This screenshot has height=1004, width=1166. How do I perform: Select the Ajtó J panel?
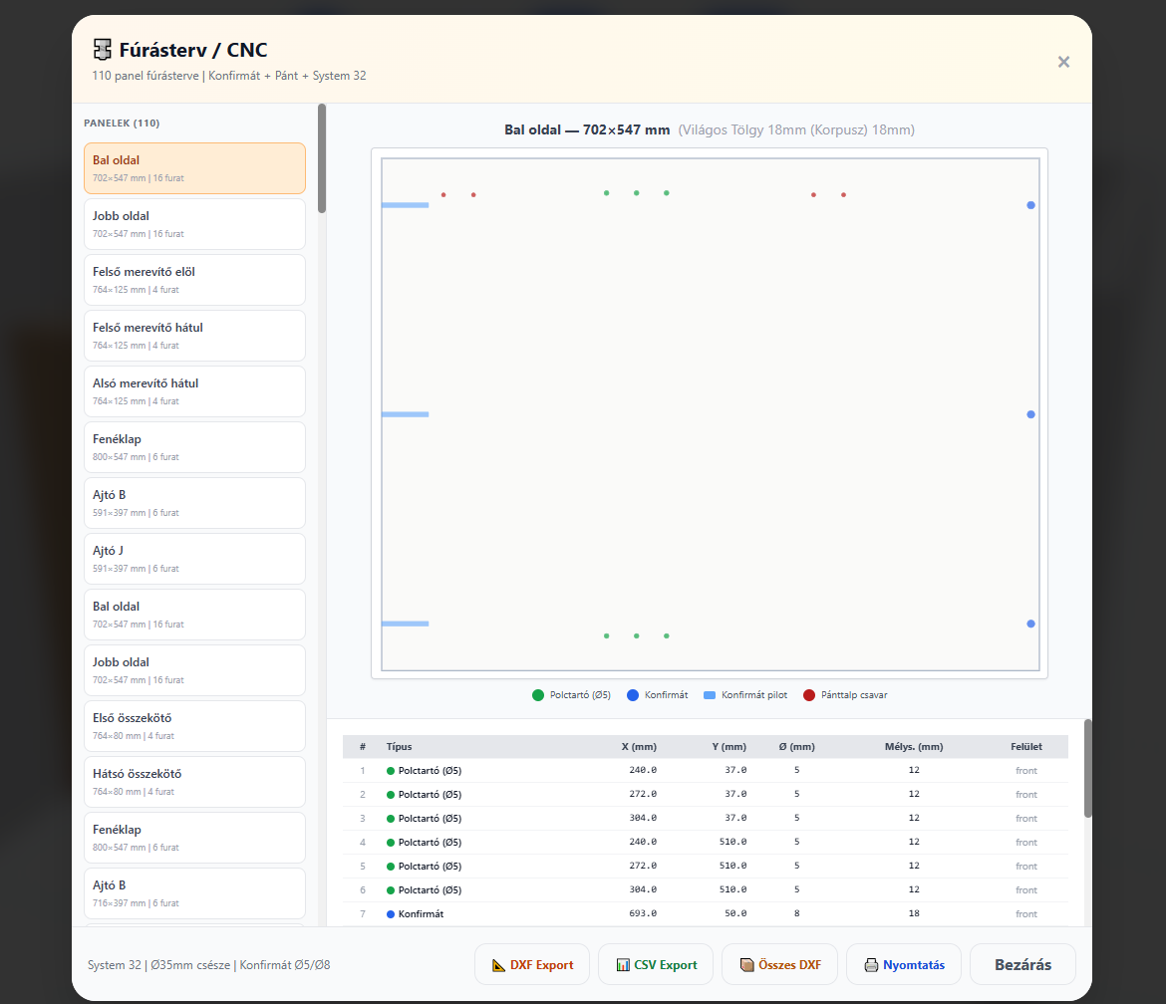click(194, 558)
